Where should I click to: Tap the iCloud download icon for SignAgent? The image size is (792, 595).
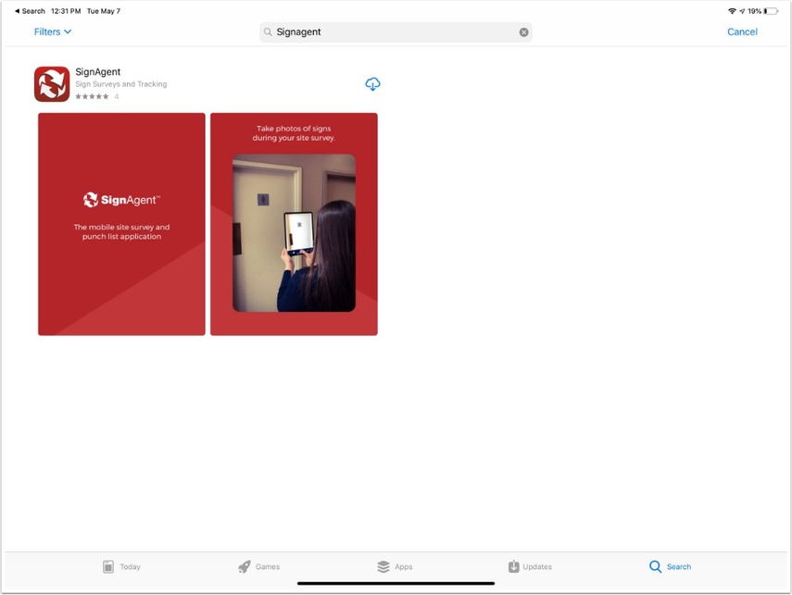pyautogui.click(x=372, y=83)
